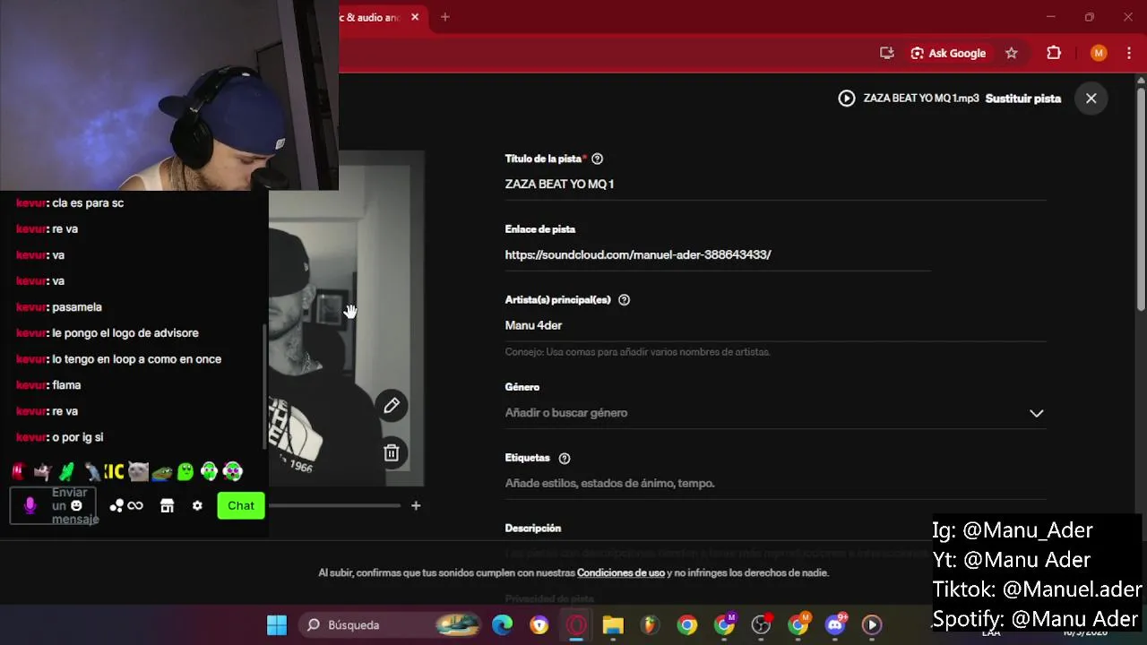1147x645 pixels.
Task: Open Discord from the taskbar
Action: click(835, 624)
